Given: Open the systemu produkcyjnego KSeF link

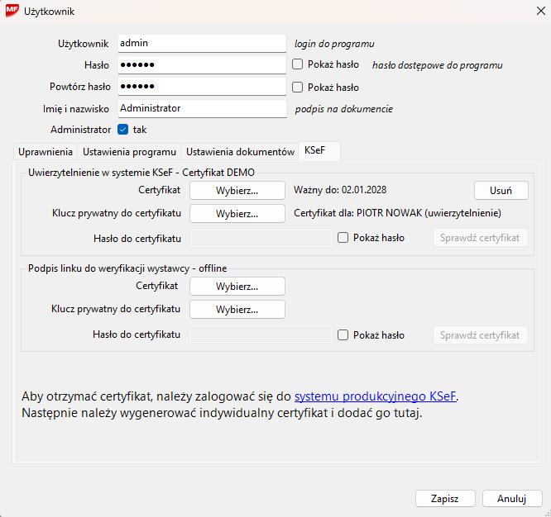Looking at the screenshot, I should (375, 396).
